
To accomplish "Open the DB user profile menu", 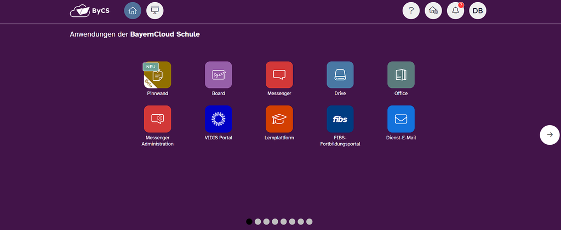I will click(x=478, y=11).
